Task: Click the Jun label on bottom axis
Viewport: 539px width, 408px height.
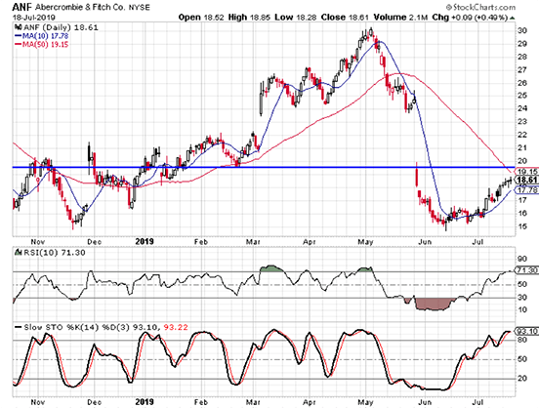Action: 425,402
